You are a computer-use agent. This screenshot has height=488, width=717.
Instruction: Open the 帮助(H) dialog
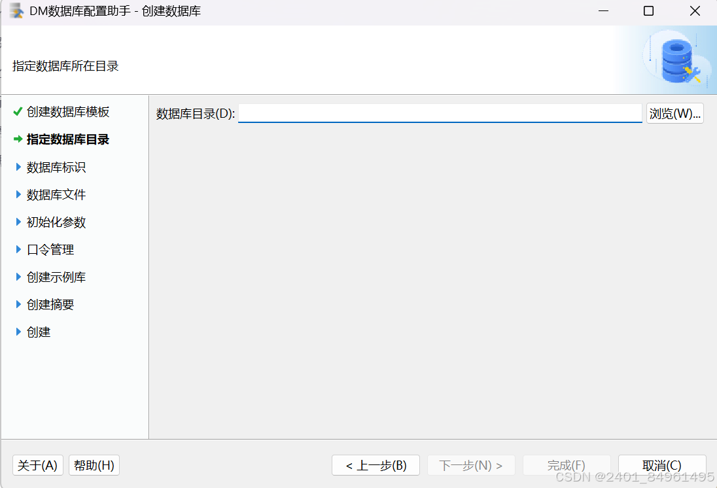coord(94,465)
